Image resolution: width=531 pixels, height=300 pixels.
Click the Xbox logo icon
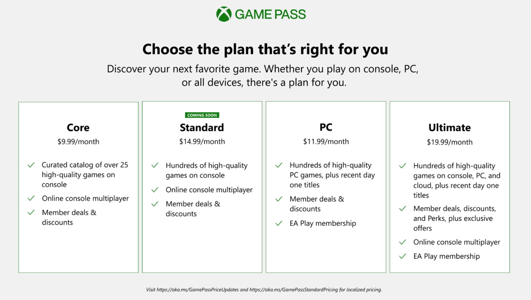click(224, 14)
